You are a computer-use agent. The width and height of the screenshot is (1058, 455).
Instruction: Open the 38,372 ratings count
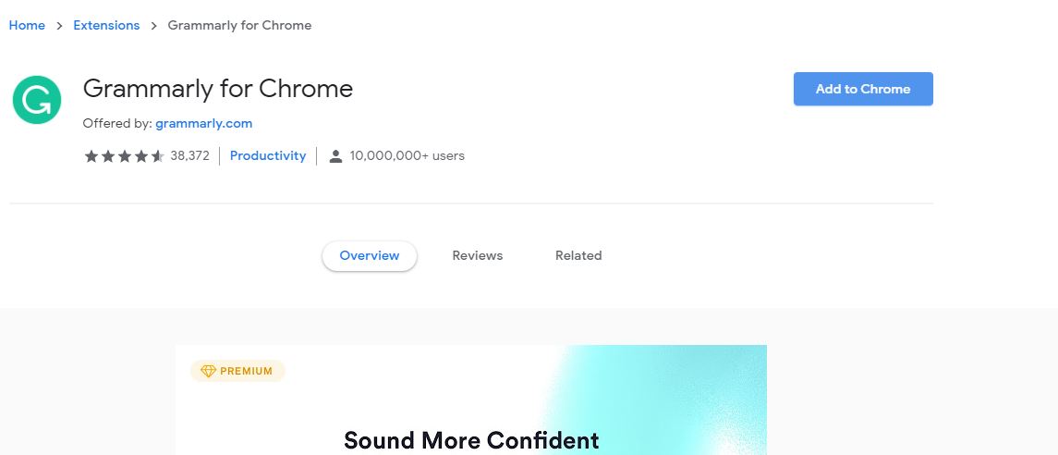coord(190,156)
